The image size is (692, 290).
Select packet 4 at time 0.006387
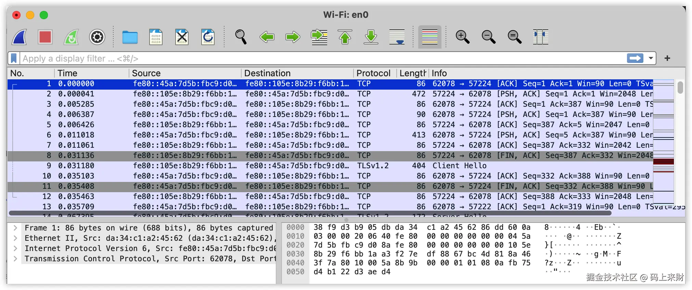[x=330, y=114]
